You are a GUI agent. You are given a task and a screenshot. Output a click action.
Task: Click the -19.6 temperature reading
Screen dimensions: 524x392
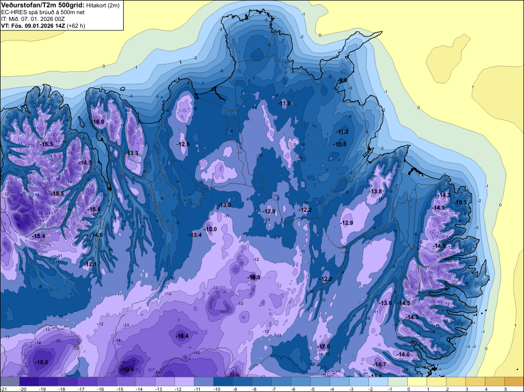(x=127, y=369)
